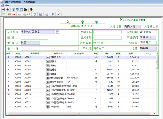163x119 pixels.
Task: Click the 商品名称 column header
Action: [x=58, y=54]
